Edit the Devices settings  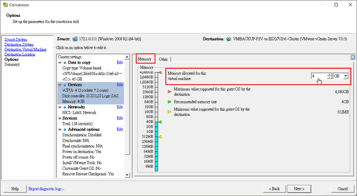[120, 85]
